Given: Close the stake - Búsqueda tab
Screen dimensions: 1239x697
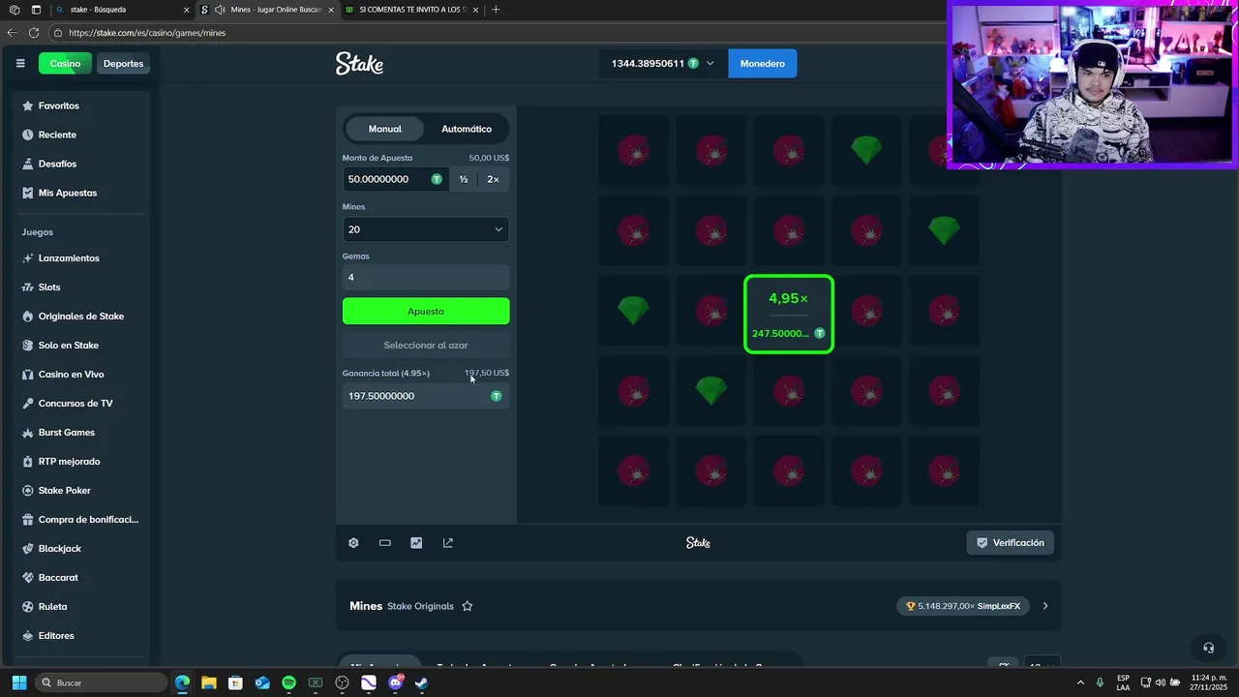Looking at the screenshot, I should [x=187, y=10].
